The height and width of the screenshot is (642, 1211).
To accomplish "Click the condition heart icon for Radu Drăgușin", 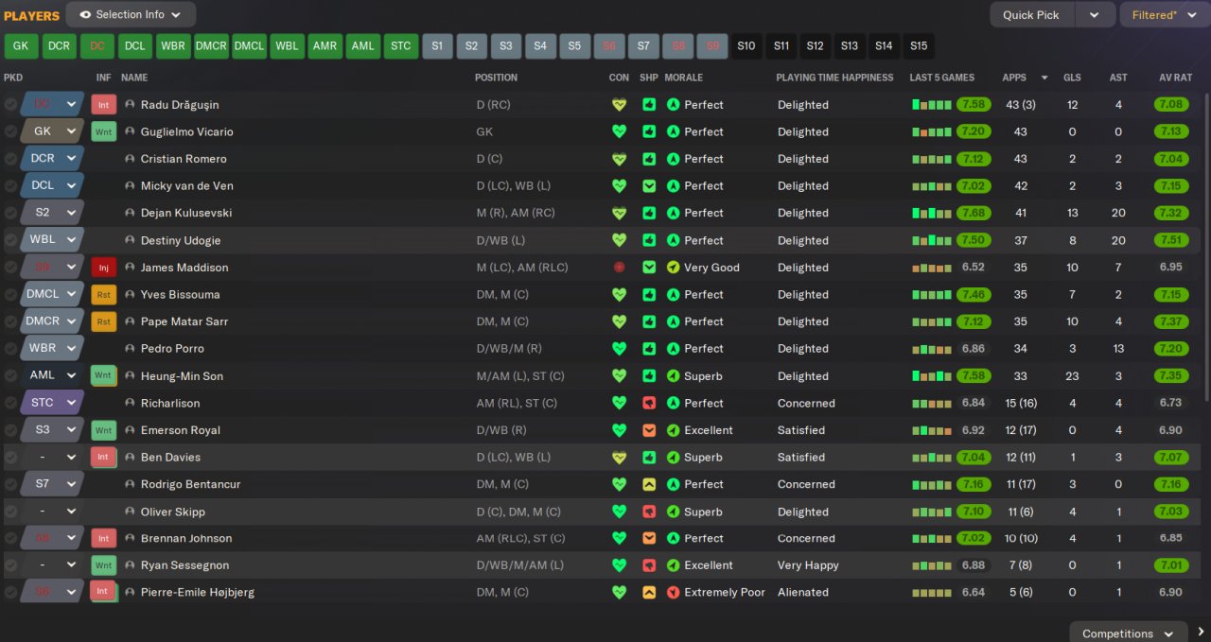I will [619, 105].
